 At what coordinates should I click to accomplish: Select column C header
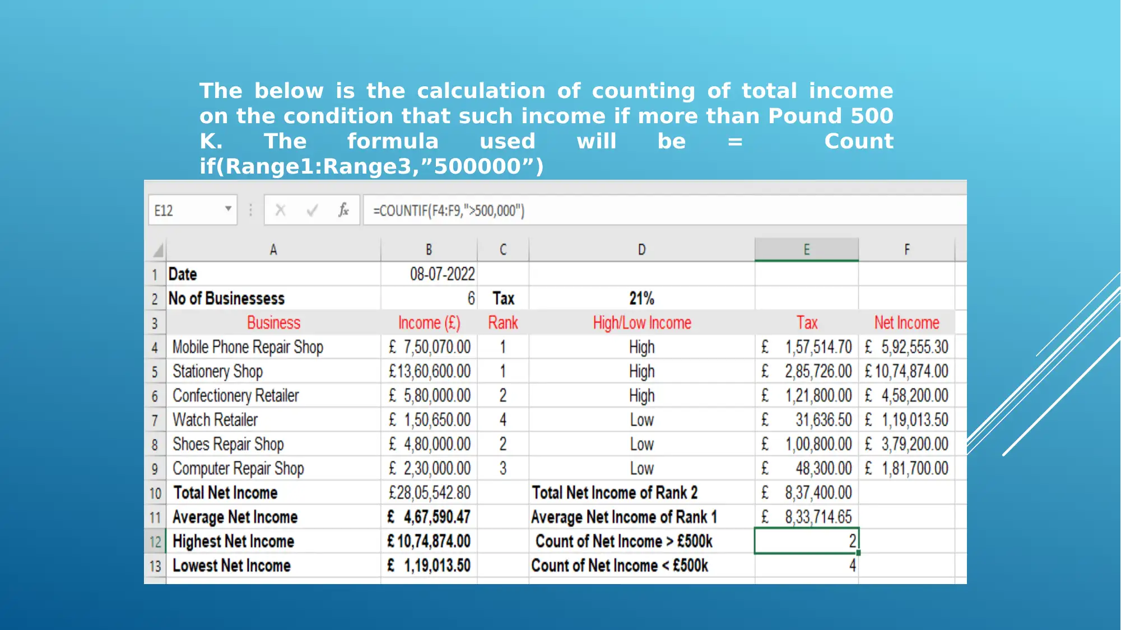(x=503, y=250)
